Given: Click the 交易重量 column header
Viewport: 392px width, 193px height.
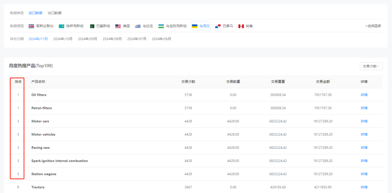Looking at the screenshot, I should [278, 81].
